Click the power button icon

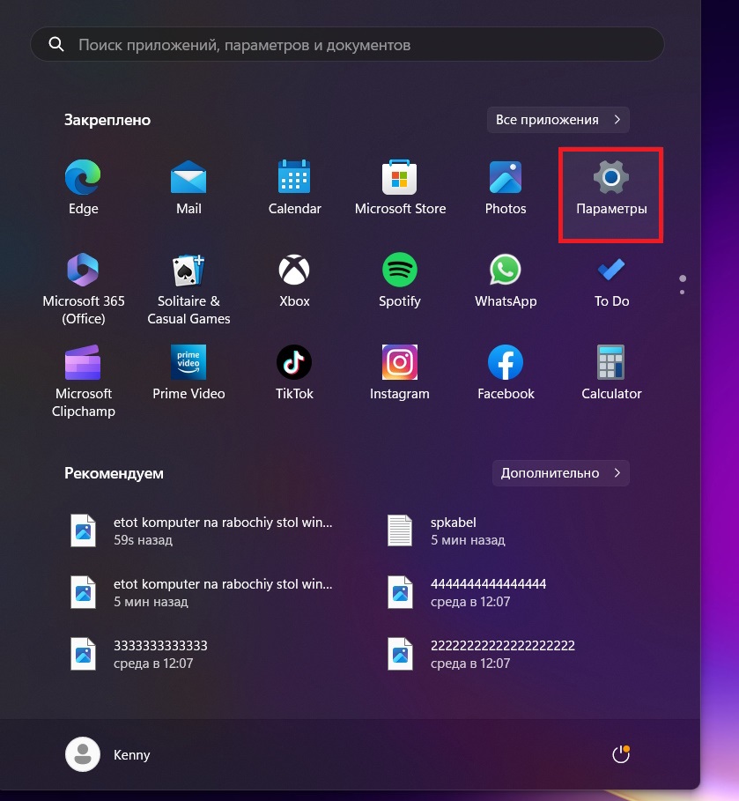[620, 754]
